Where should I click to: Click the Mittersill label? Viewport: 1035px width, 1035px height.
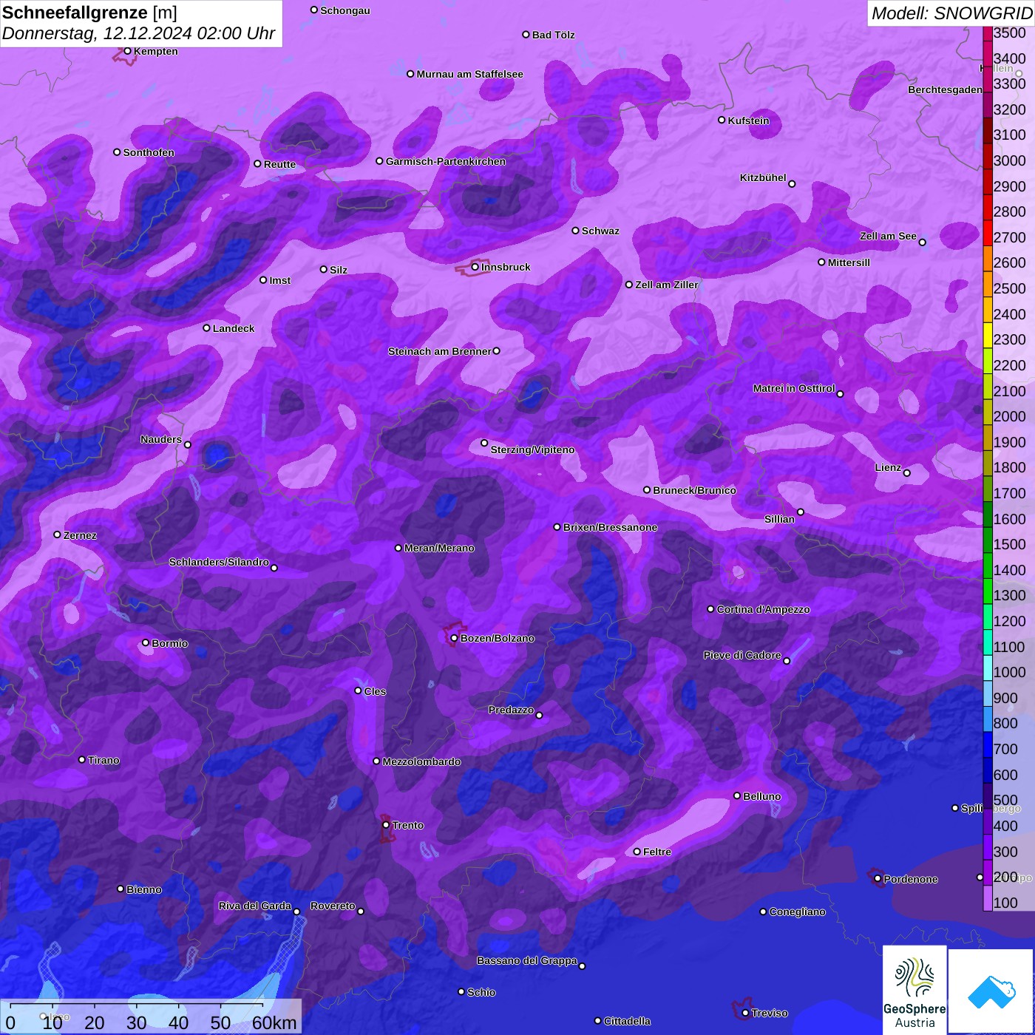point(849,262)
